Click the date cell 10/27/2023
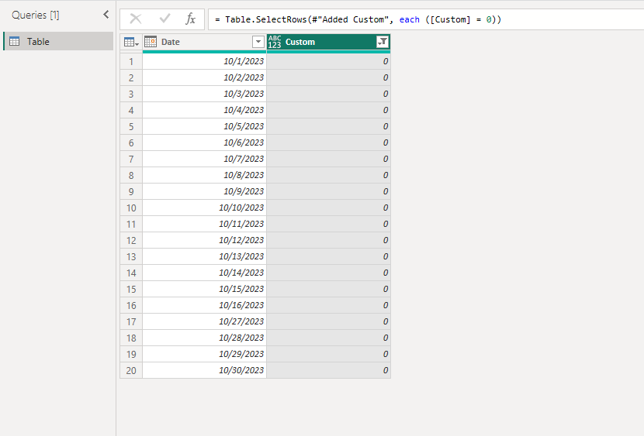 pos(205,321)
